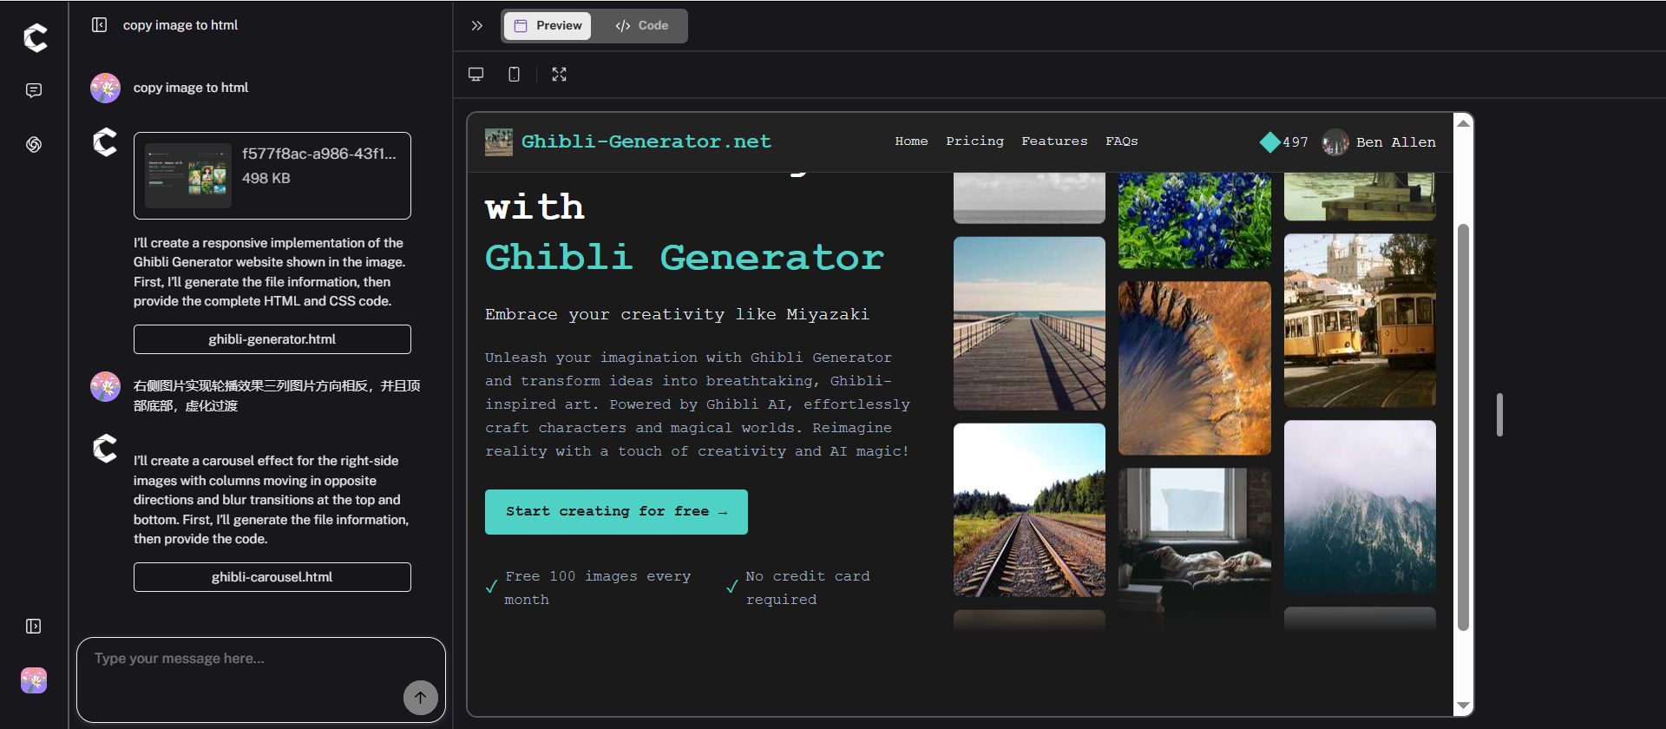Click the scroll down arrow in preview
This screenshot has width=1666, height=729.
click(x=1463, y=706)
